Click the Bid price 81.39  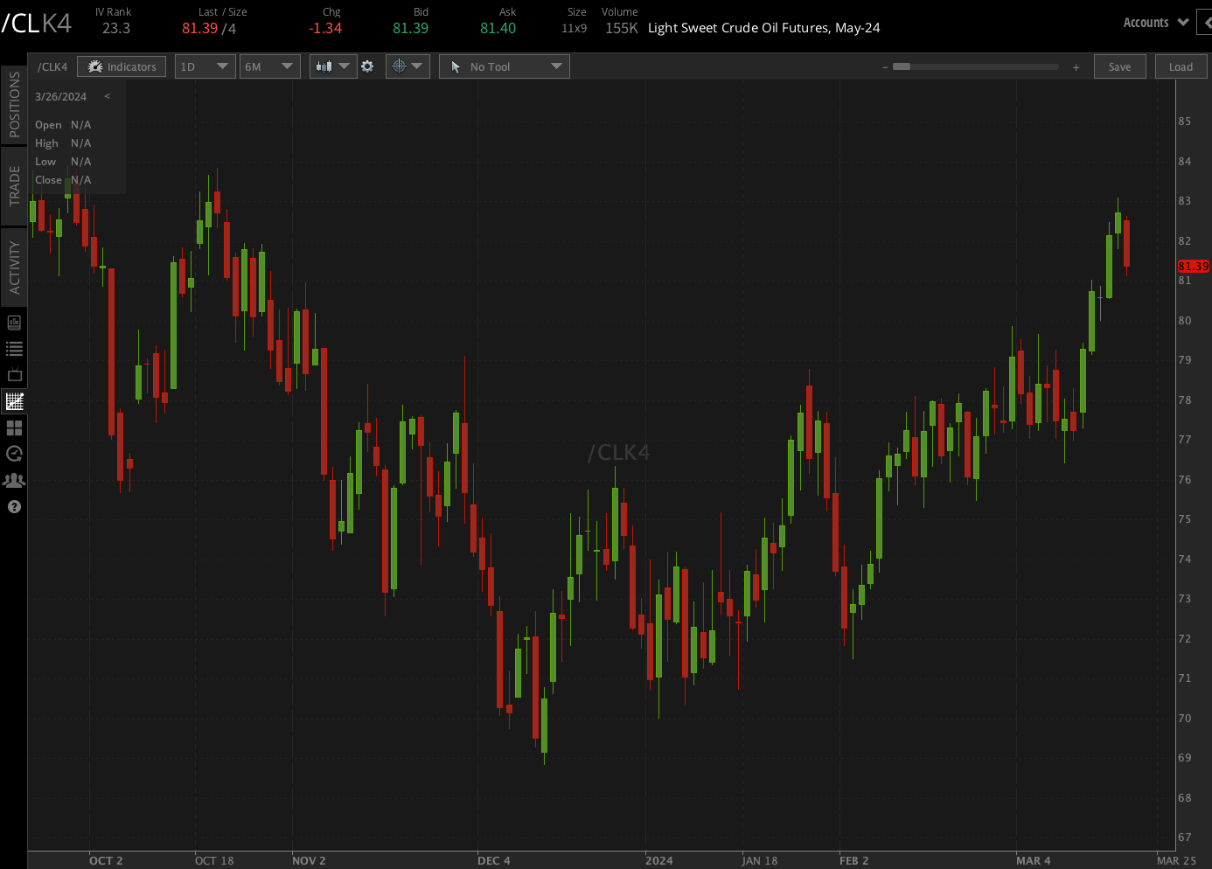[411, 28]
